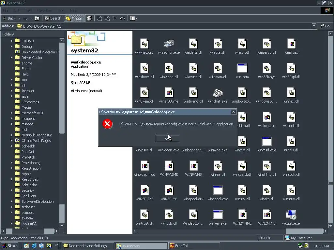Select the winoldap.mod file icon
Viewport: 334px width, 250px height.
(144, 166)
